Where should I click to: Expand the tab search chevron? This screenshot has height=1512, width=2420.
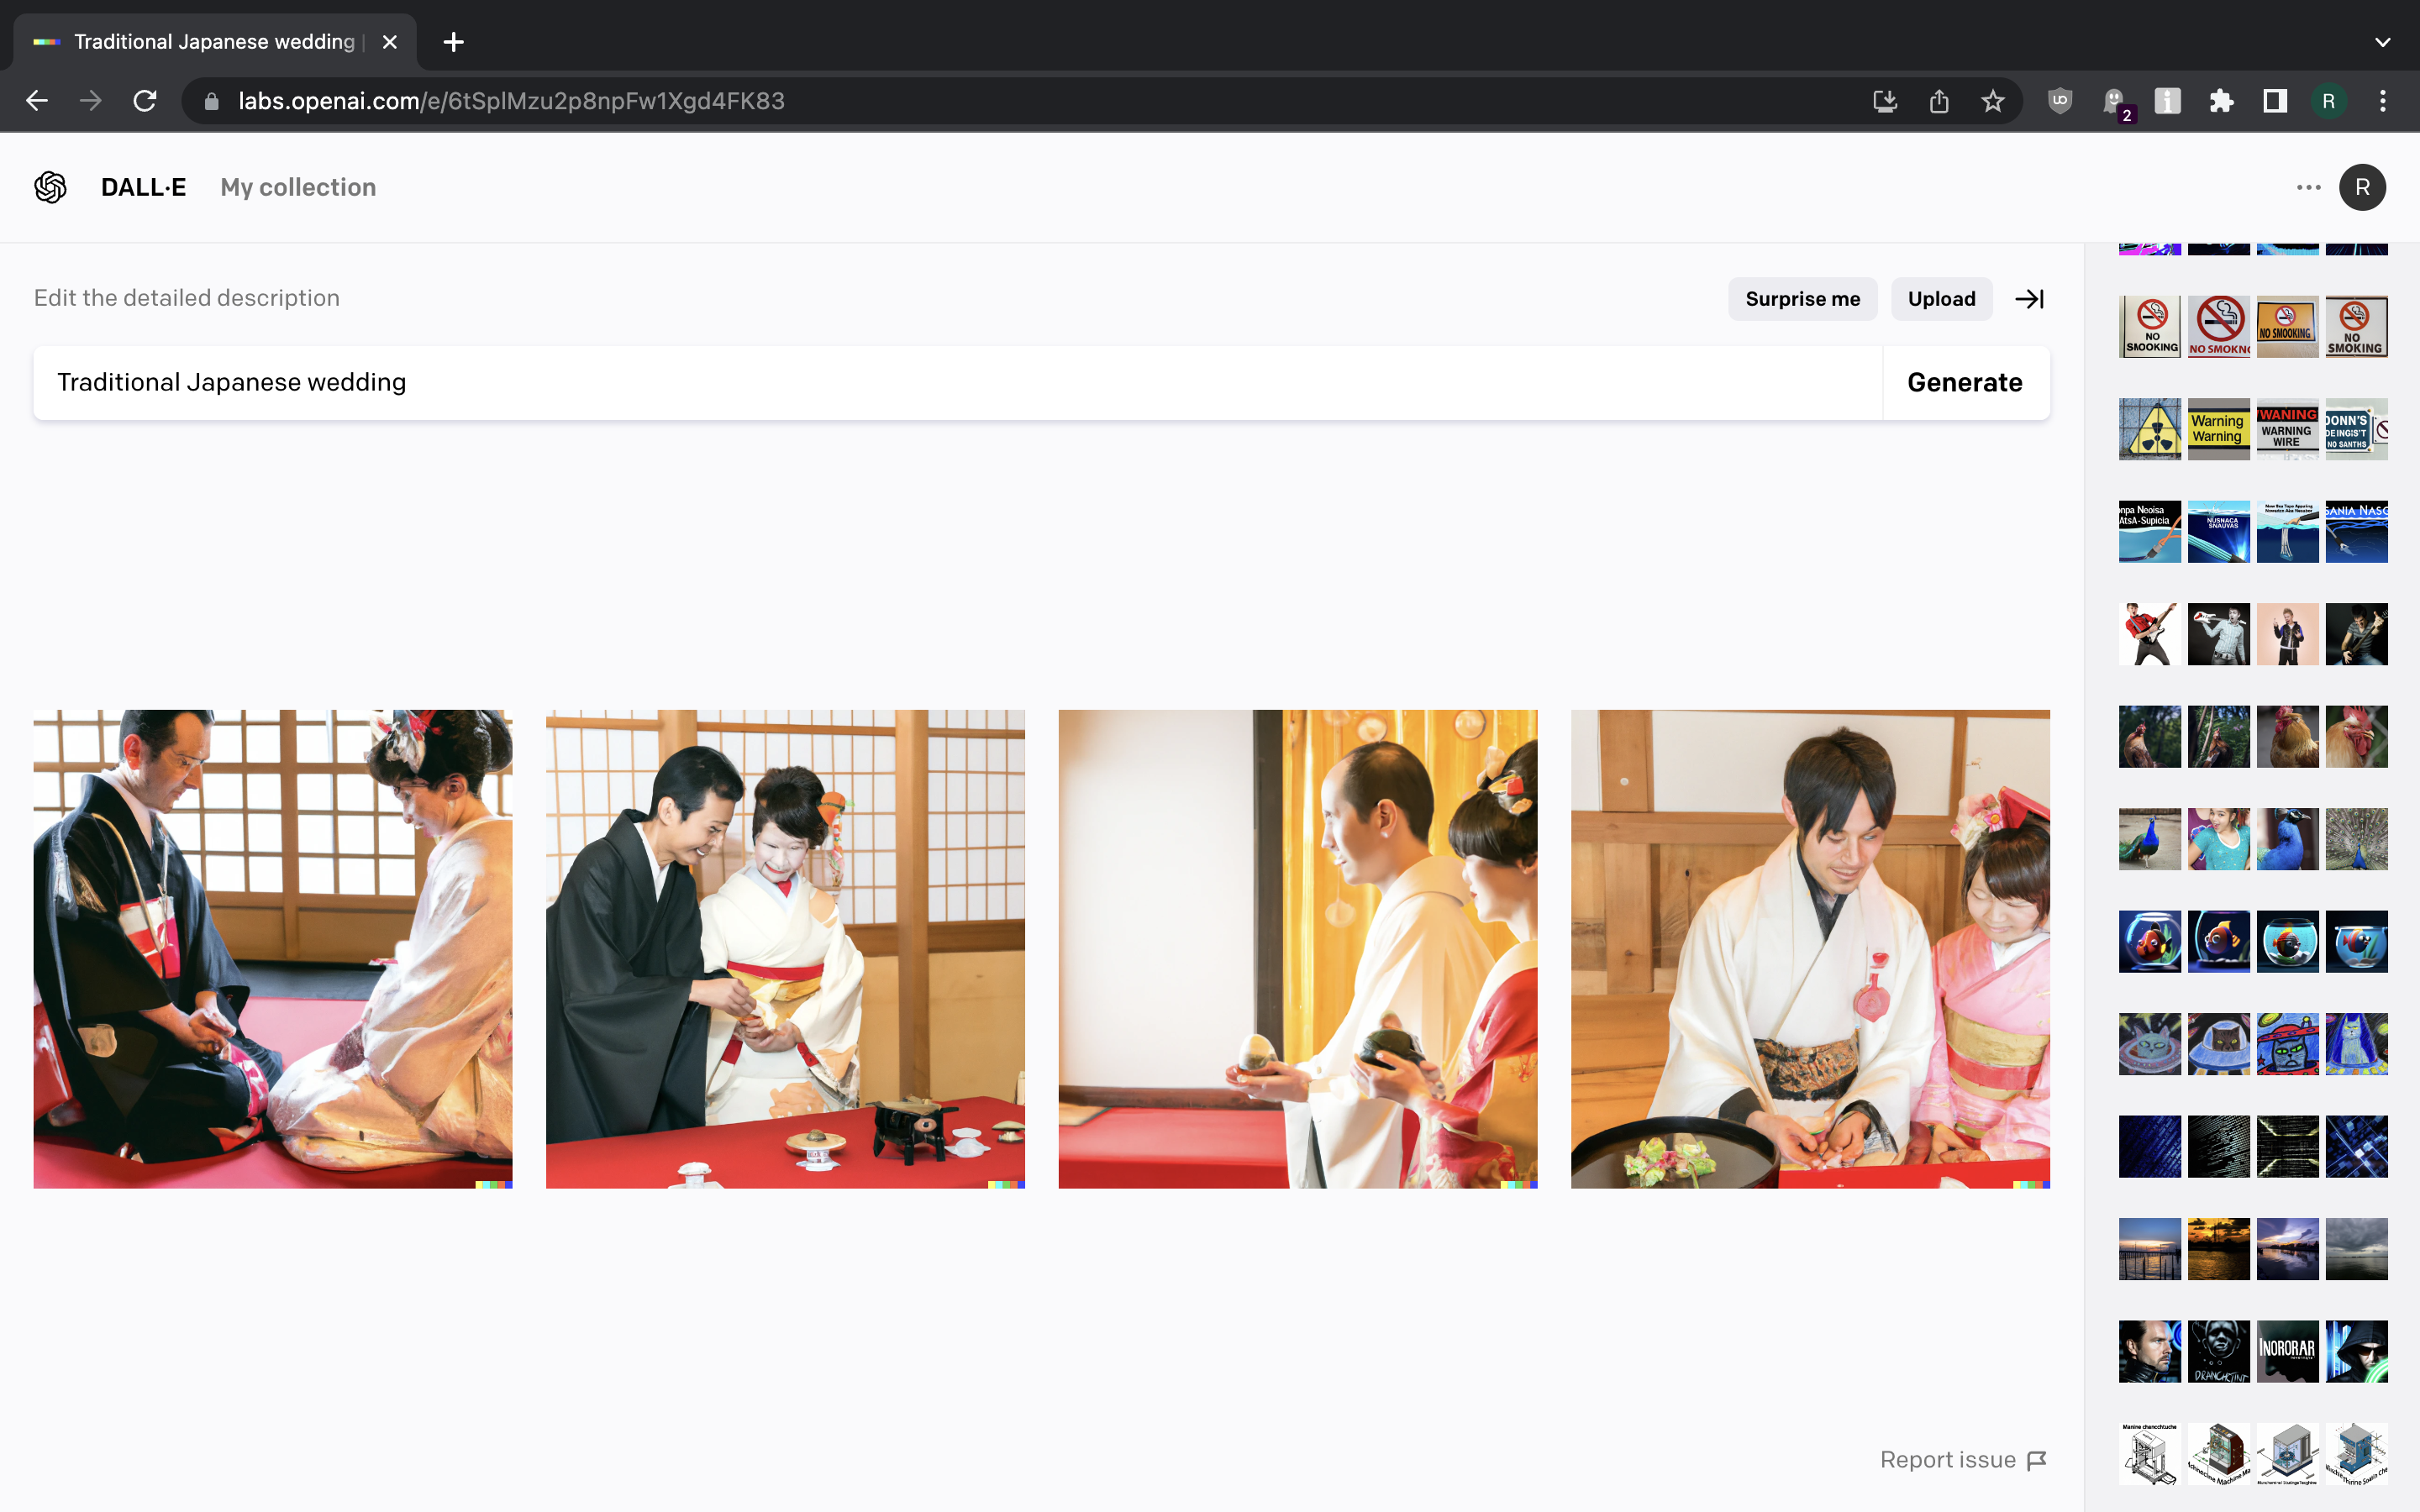coord(2383,42)
